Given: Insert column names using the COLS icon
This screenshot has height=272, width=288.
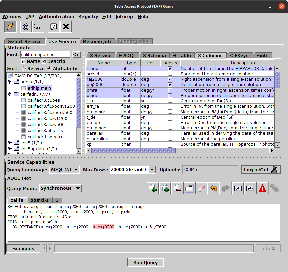Looking at the screenshot, I should (x=250, y=188).
